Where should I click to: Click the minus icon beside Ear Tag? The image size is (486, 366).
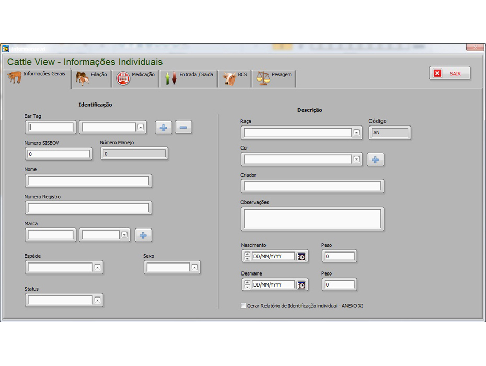tap(183, 127)
